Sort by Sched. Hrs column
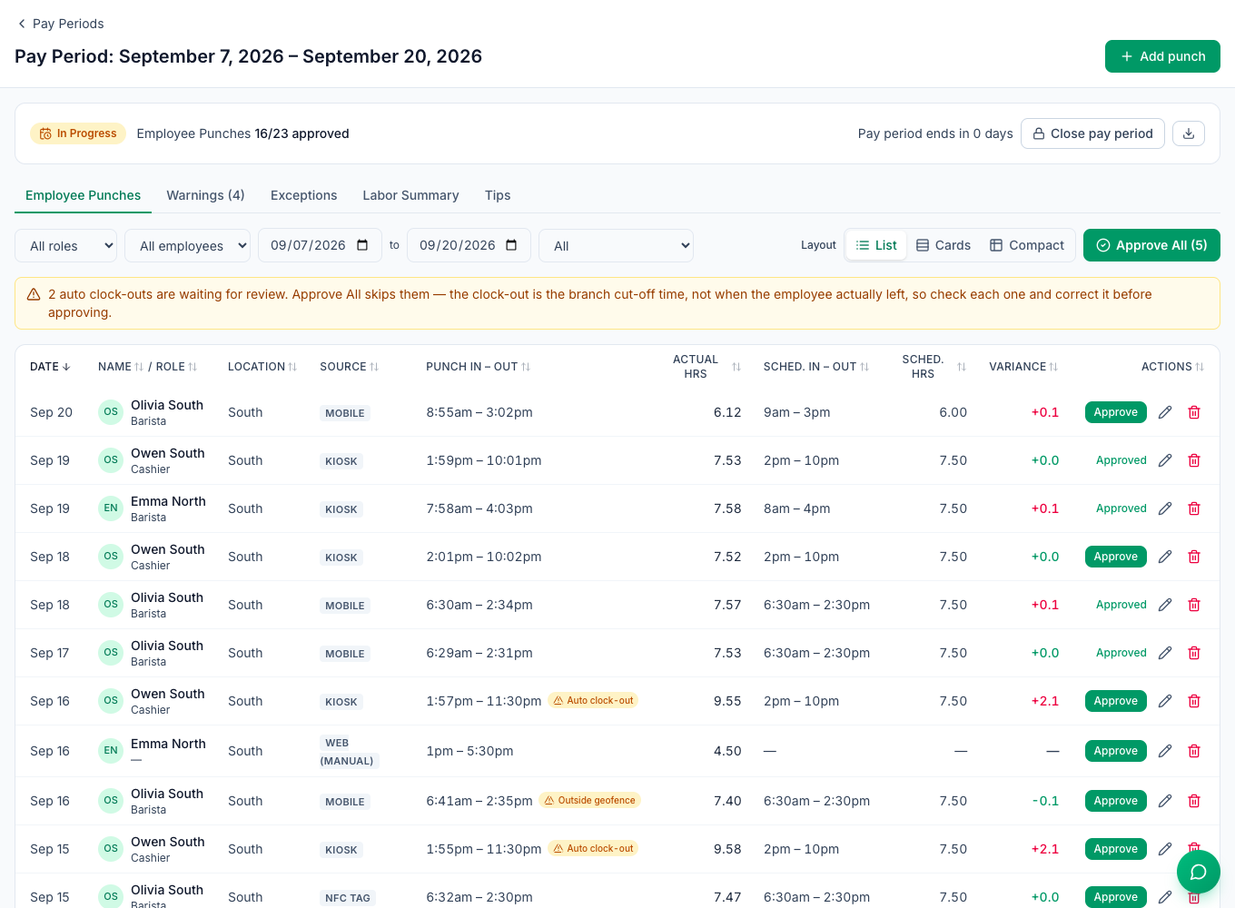Image resolution: width=1235 pixels, height=908 pixels. 934,367
